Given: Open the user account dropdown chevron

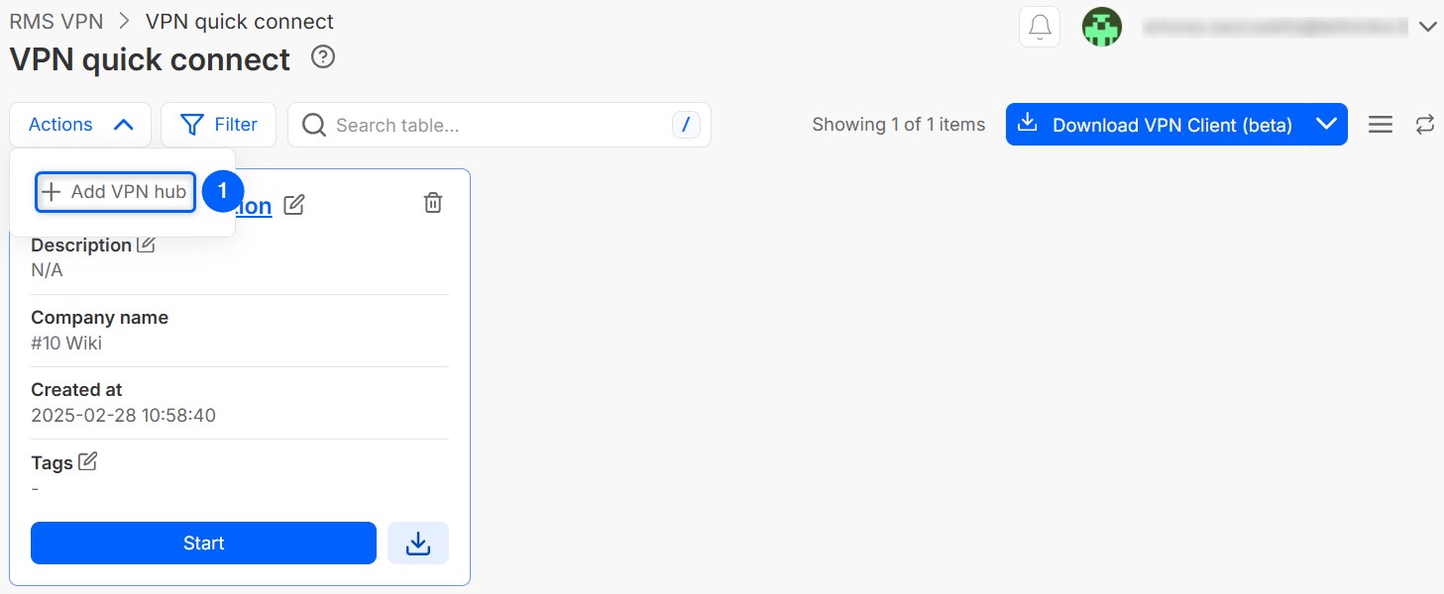Looking at the screenshot, I should tap(1427, 27).
